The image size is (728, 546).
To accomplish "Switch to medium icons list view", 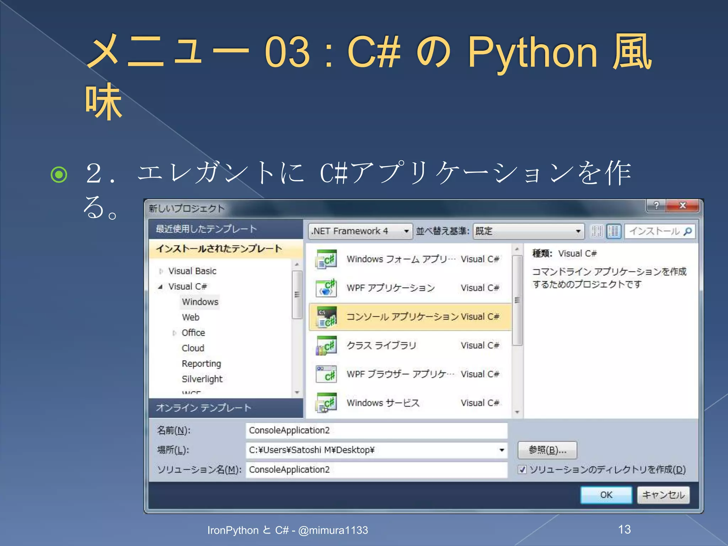I will (614, 231).
